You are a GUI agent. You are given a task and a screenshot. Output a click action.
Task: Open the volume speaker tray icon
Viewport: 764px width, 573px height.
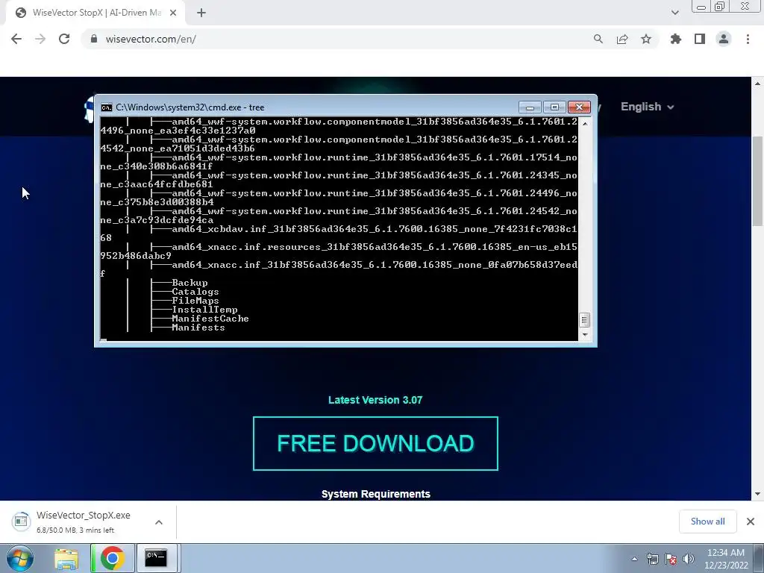[x=689, y=559]
